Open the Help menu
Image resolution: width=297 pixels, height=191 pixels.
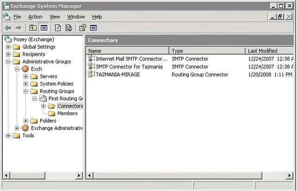[97, 17]
